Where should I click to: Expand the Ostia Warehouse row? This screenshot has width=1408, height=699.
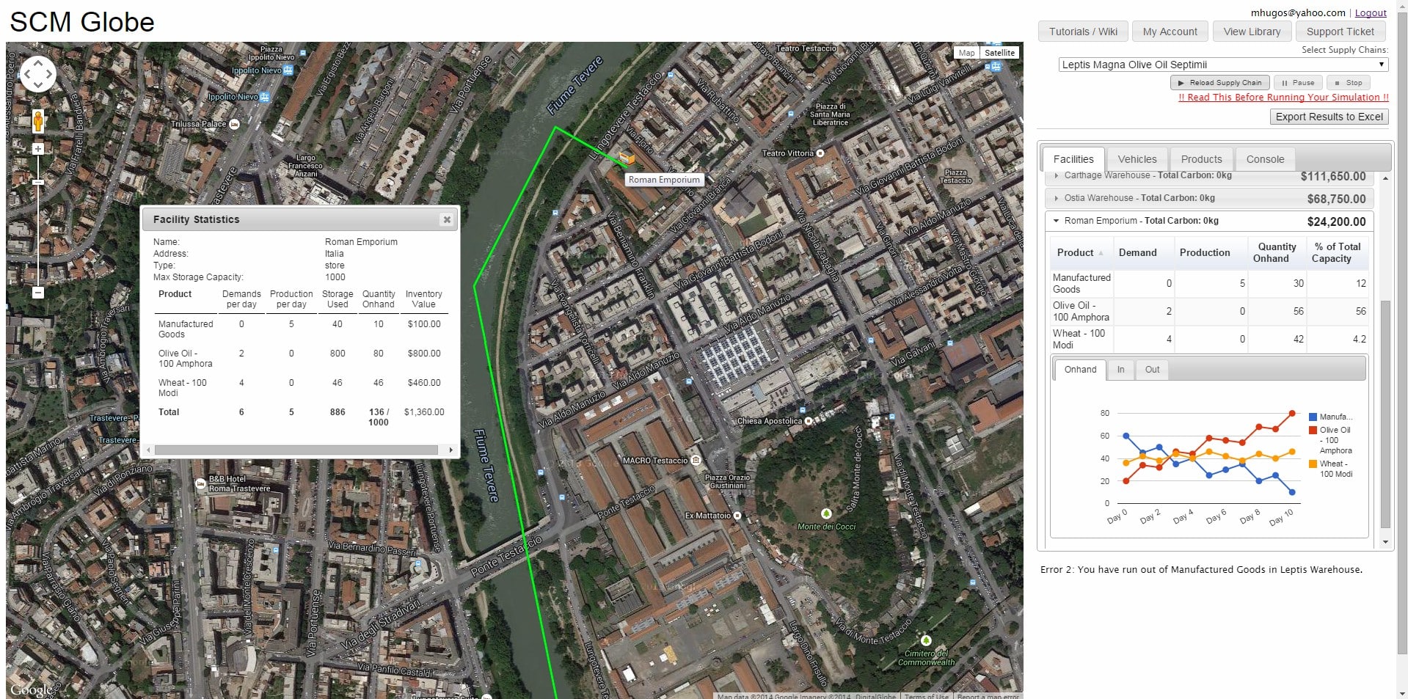pyautogui.click(x=1208, y=199)
